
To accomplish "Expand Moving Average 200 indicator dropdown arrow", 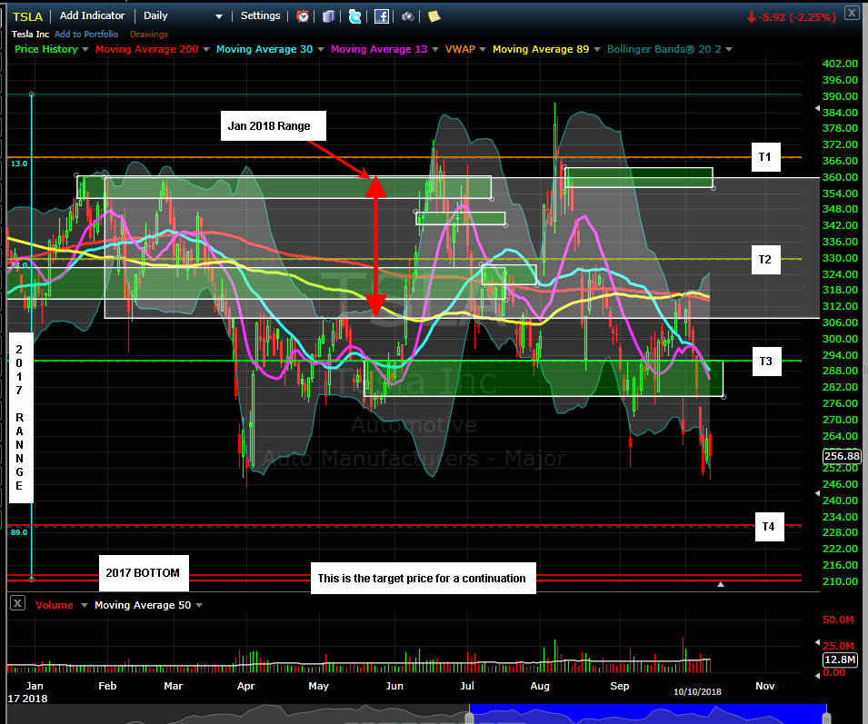I will click(x=208, y=49).
